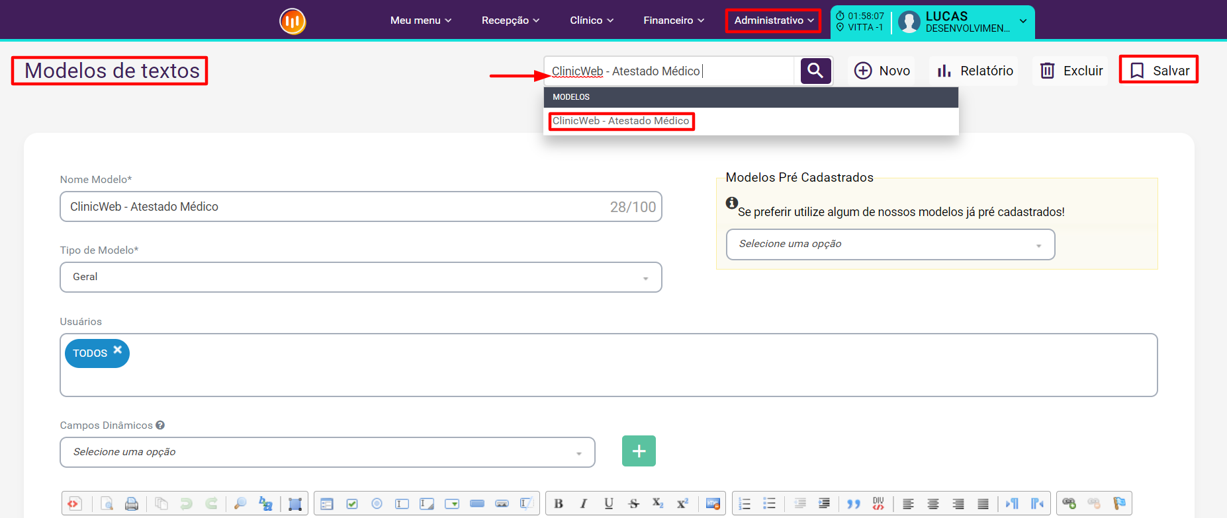
Task: Insert a numbered list
Action: click(x=745, y=503)
